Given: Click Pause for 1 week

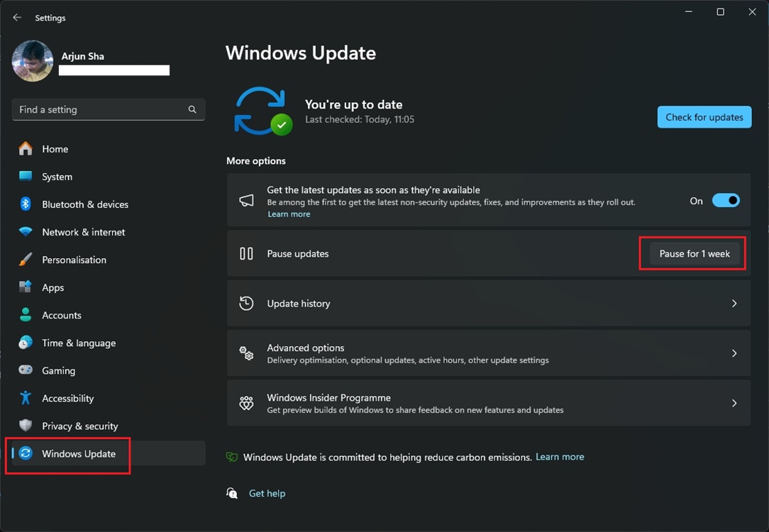Looking at the screenshot, I should click(692, 253).
